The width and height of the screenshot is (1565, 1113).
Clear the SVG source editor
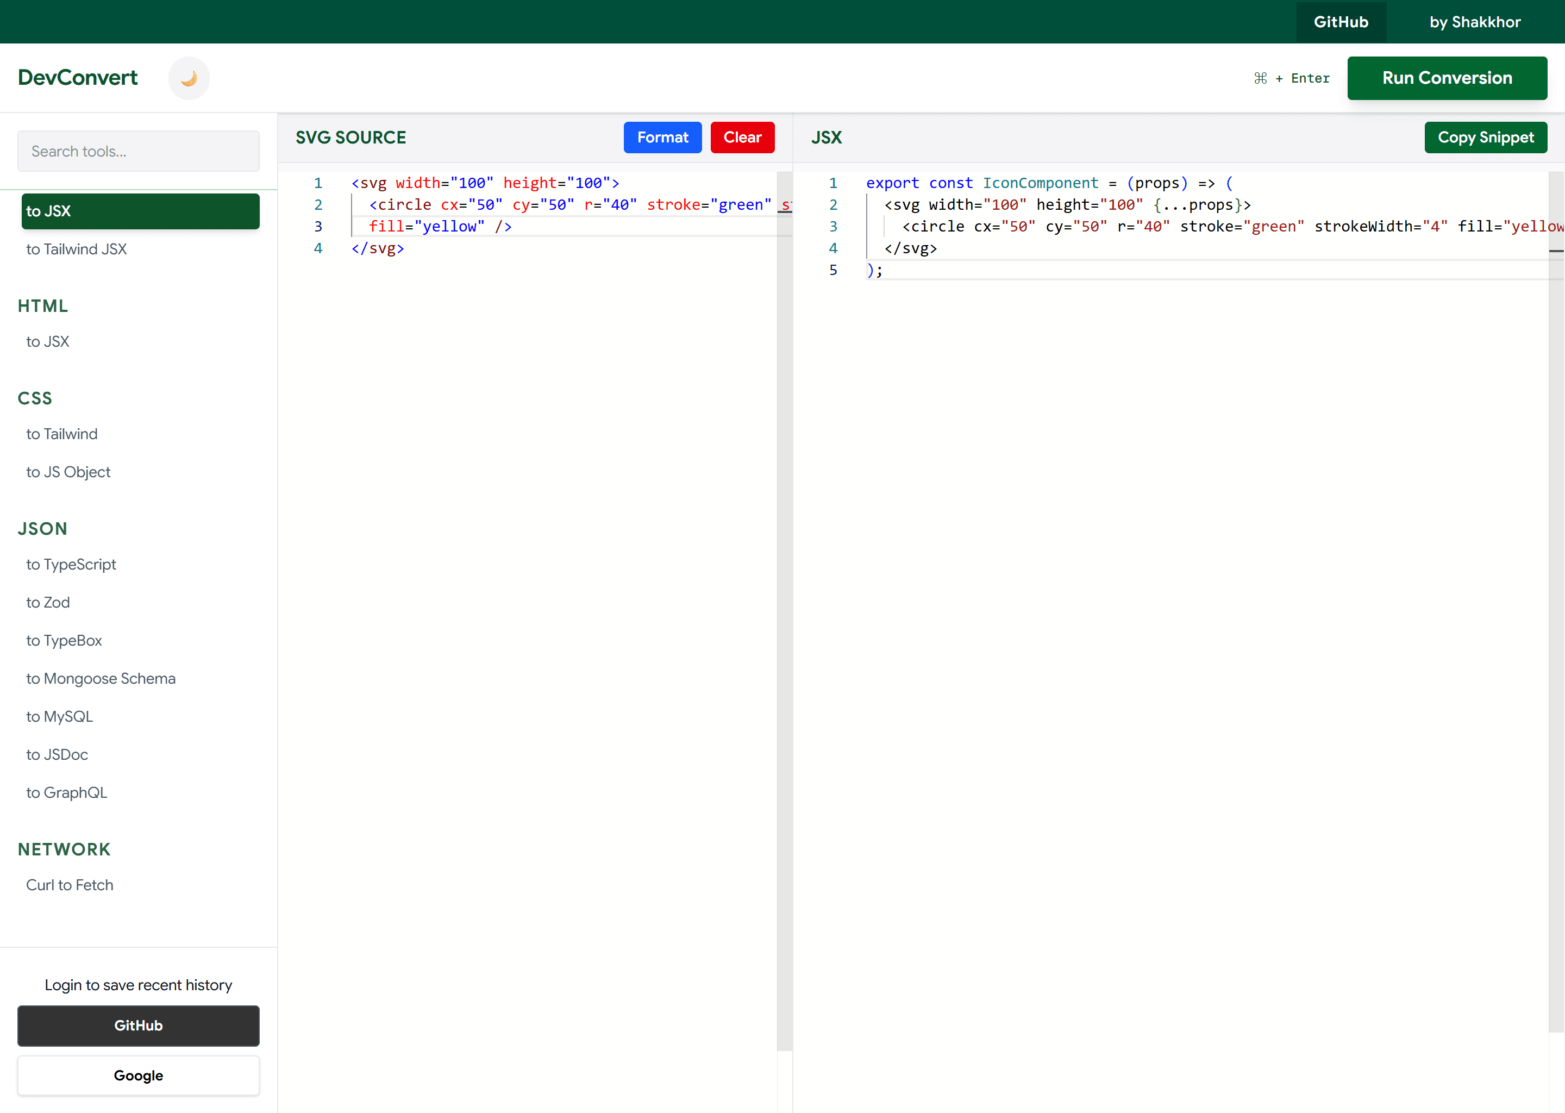click(x=742, y=137)
